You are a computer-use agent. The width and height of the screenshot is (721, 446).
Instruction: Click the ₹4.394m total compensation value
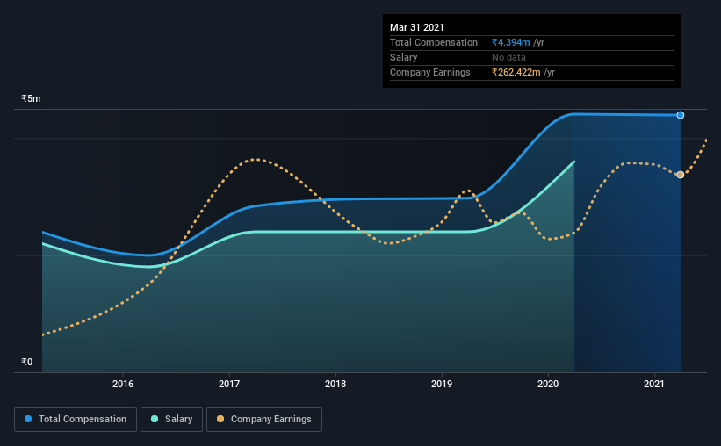point(511,42)
